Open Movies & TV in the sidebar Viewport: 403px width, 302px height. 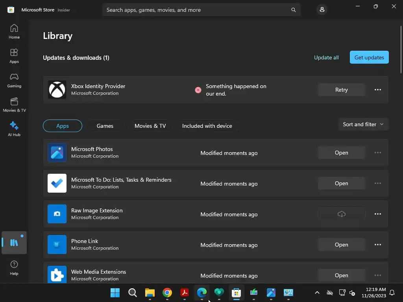click(x=14, y=105)
